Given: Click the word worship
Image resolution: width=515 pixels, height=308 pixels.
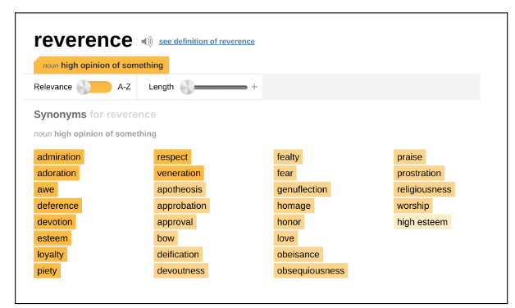Looking at the screenshot, I should point(413,206).
